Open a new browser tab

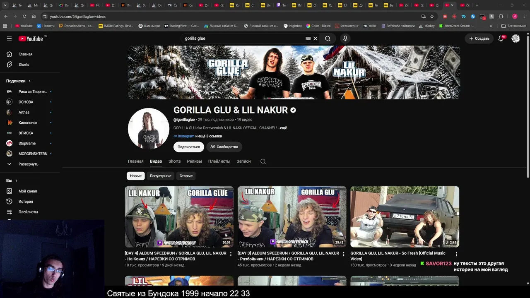click(x=477, y=5)
